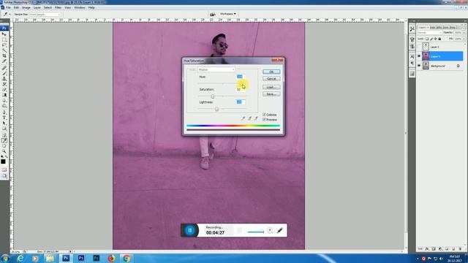The height and width of the screenshot is (263, 468).
Task: Open Window menu
Action: [x=80, y=7]
